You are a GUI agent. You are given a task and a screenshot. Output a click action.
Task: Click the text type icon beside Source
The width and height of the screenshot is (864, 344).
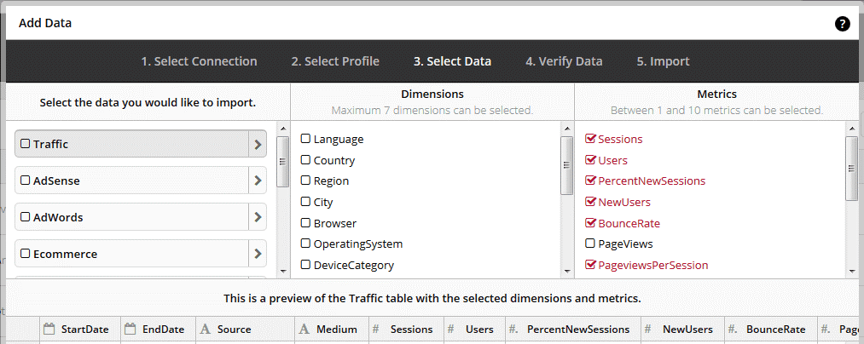(205, 330)
